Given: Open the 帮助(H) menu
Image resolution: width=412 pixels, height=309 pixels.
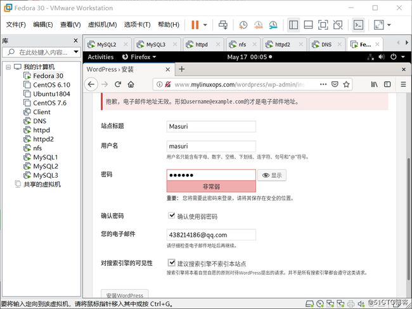Looking at the screenshot, I should (x=169, y=25).
